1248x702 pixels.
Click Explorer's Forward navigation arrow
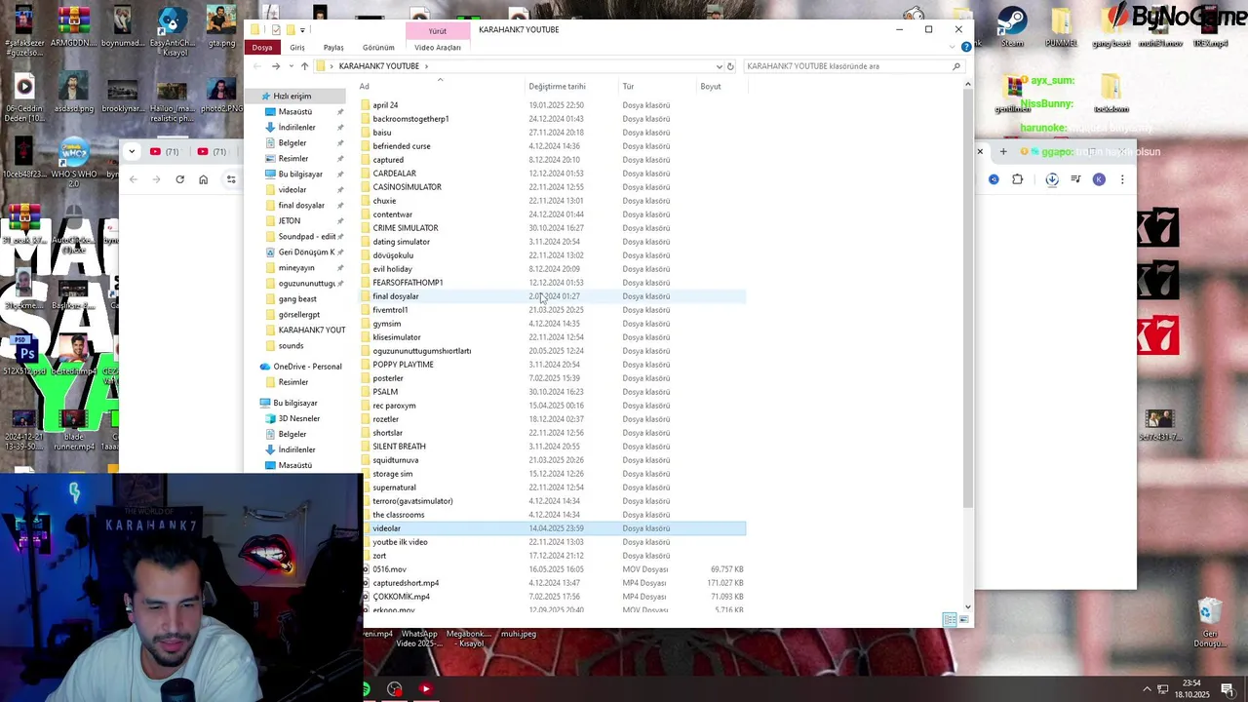(x=276, y=66)
